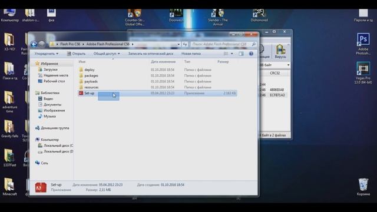The width and height of the screenshot is (377, 212).
Task: Open Vegas Pro 13.0 desktop shortcut
Action: (x=363, y=73)
